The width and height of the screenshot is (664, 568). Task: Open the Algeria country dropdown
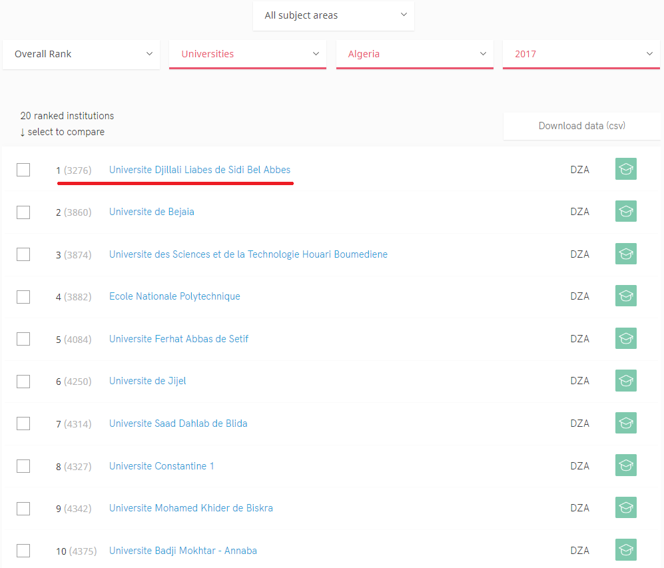click(x=414, y=54)
